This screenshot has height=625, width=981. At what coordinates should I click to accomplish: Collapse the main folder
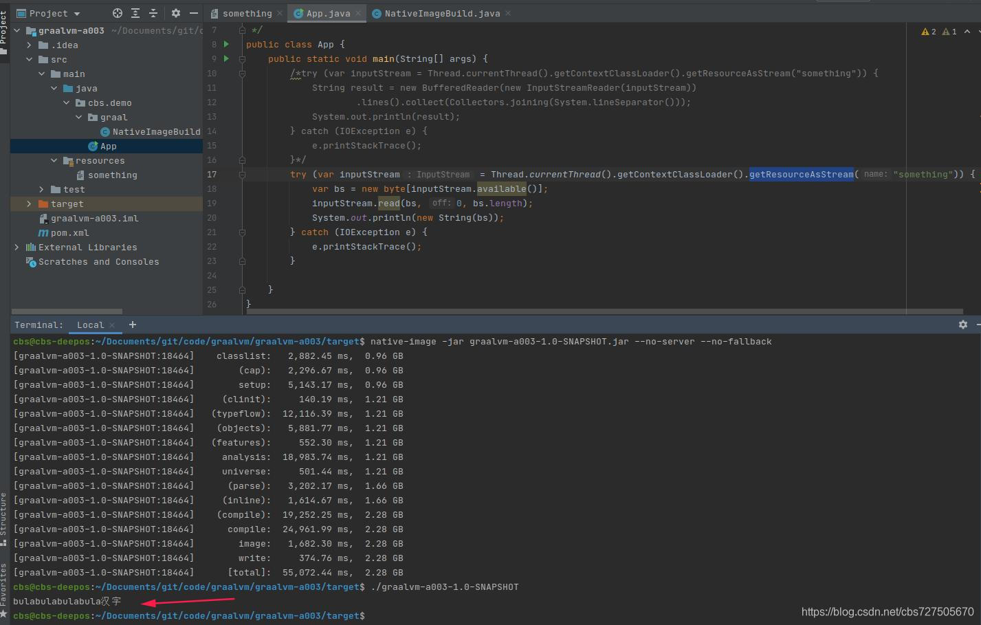41,74
